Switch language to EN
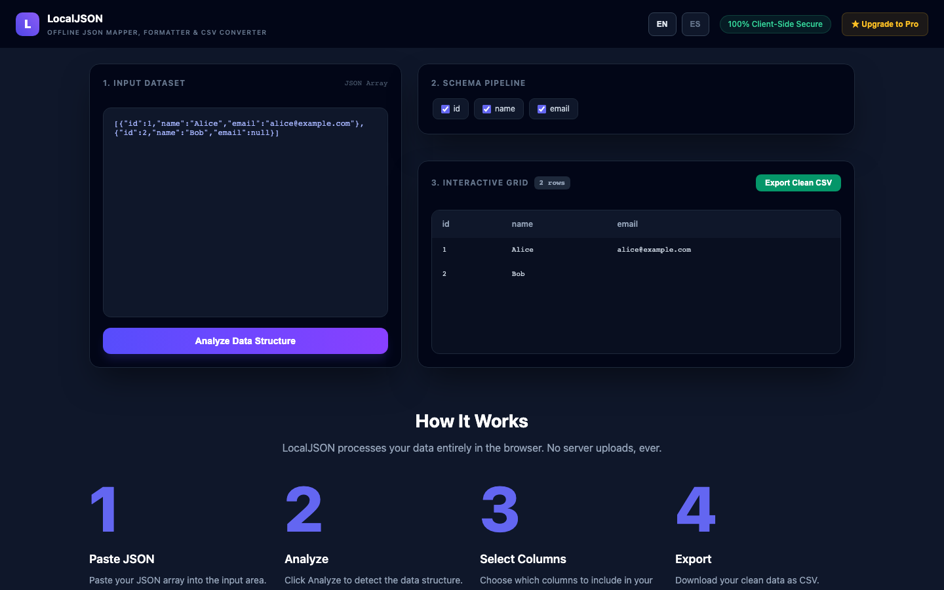This screenshot has height=590, width=944. click(662, 24)
